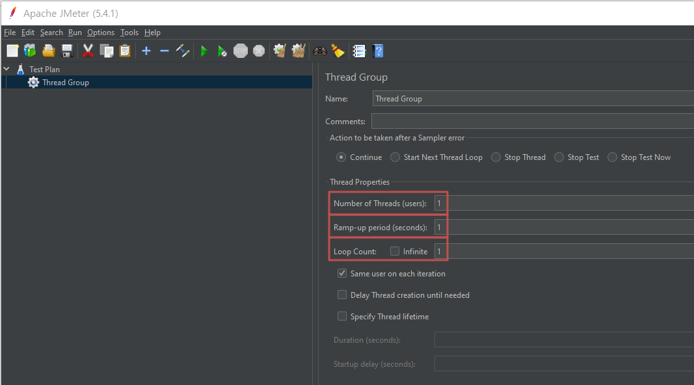Viewport: 694px width, 385px height.
Task: Click the Thread Group panel heading
Action: (x=356, y=77)
